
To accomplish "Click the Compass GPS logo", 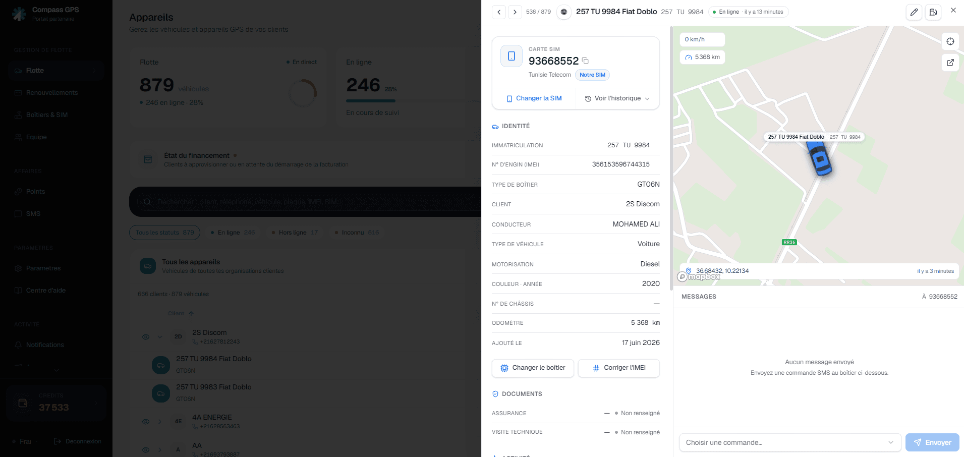I will 19,14.
